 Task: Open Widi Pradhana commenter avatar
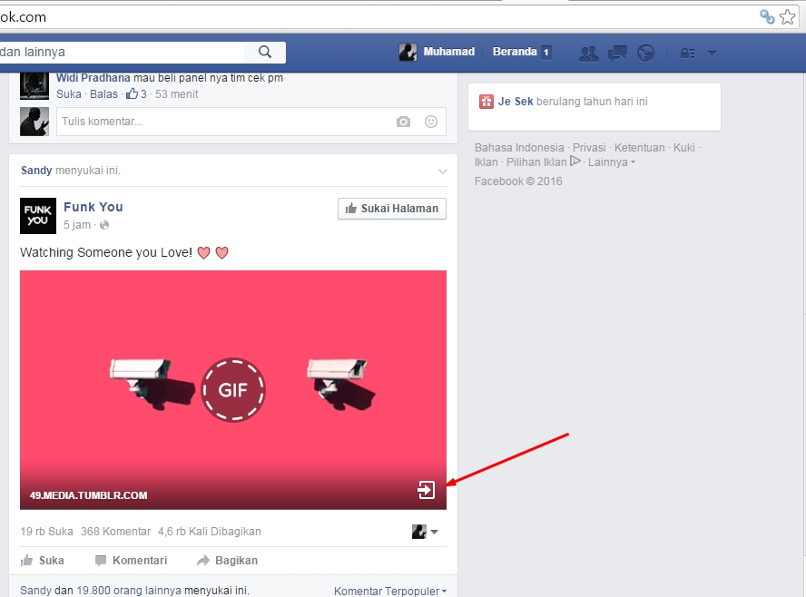click(x=34, y=86)
